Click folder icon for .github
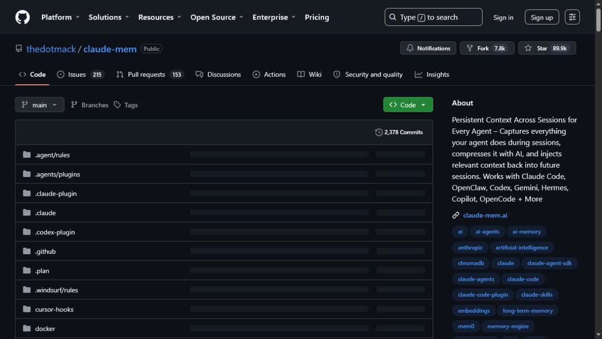The image size is (602, 339). (x=27, y=251)
